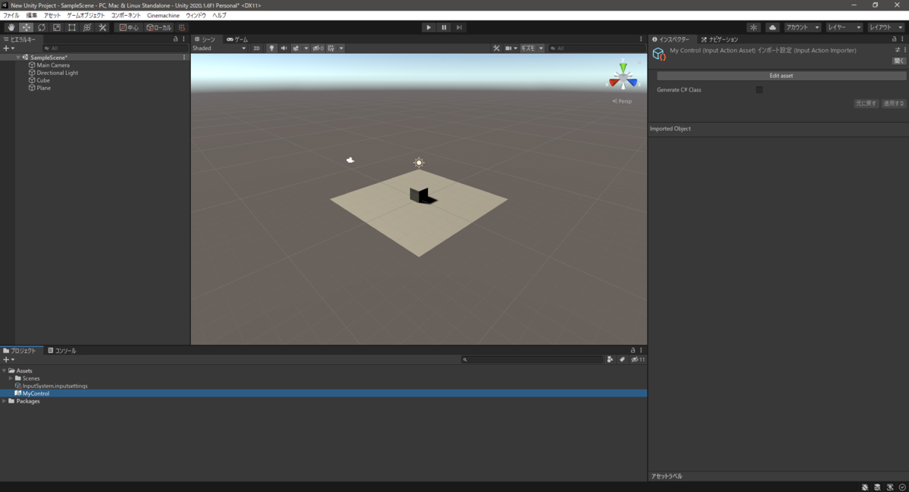This screenshot has height=492, width=909.
Task: Click the Step frame button
Action: 460,27
